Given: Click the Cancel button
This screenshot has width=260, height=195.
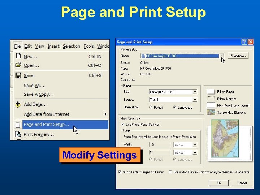Looking at the screenshot, I should [242, 183].
